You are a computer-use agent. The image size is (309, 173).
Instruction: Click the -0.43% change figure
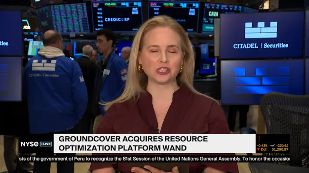[x=262, y=146]
